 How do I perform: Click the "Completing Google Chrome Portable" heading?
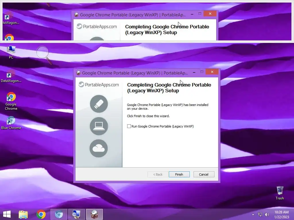[169, 88]
